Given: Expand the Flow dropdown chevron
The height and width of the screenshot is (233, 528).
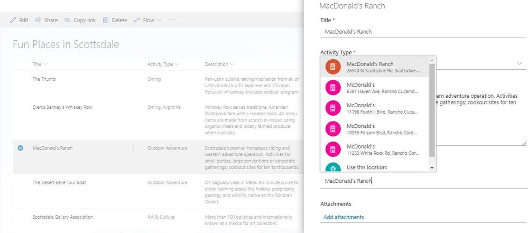Looking at the screenshot, I should pyautogui.click(x=160, y=20).
